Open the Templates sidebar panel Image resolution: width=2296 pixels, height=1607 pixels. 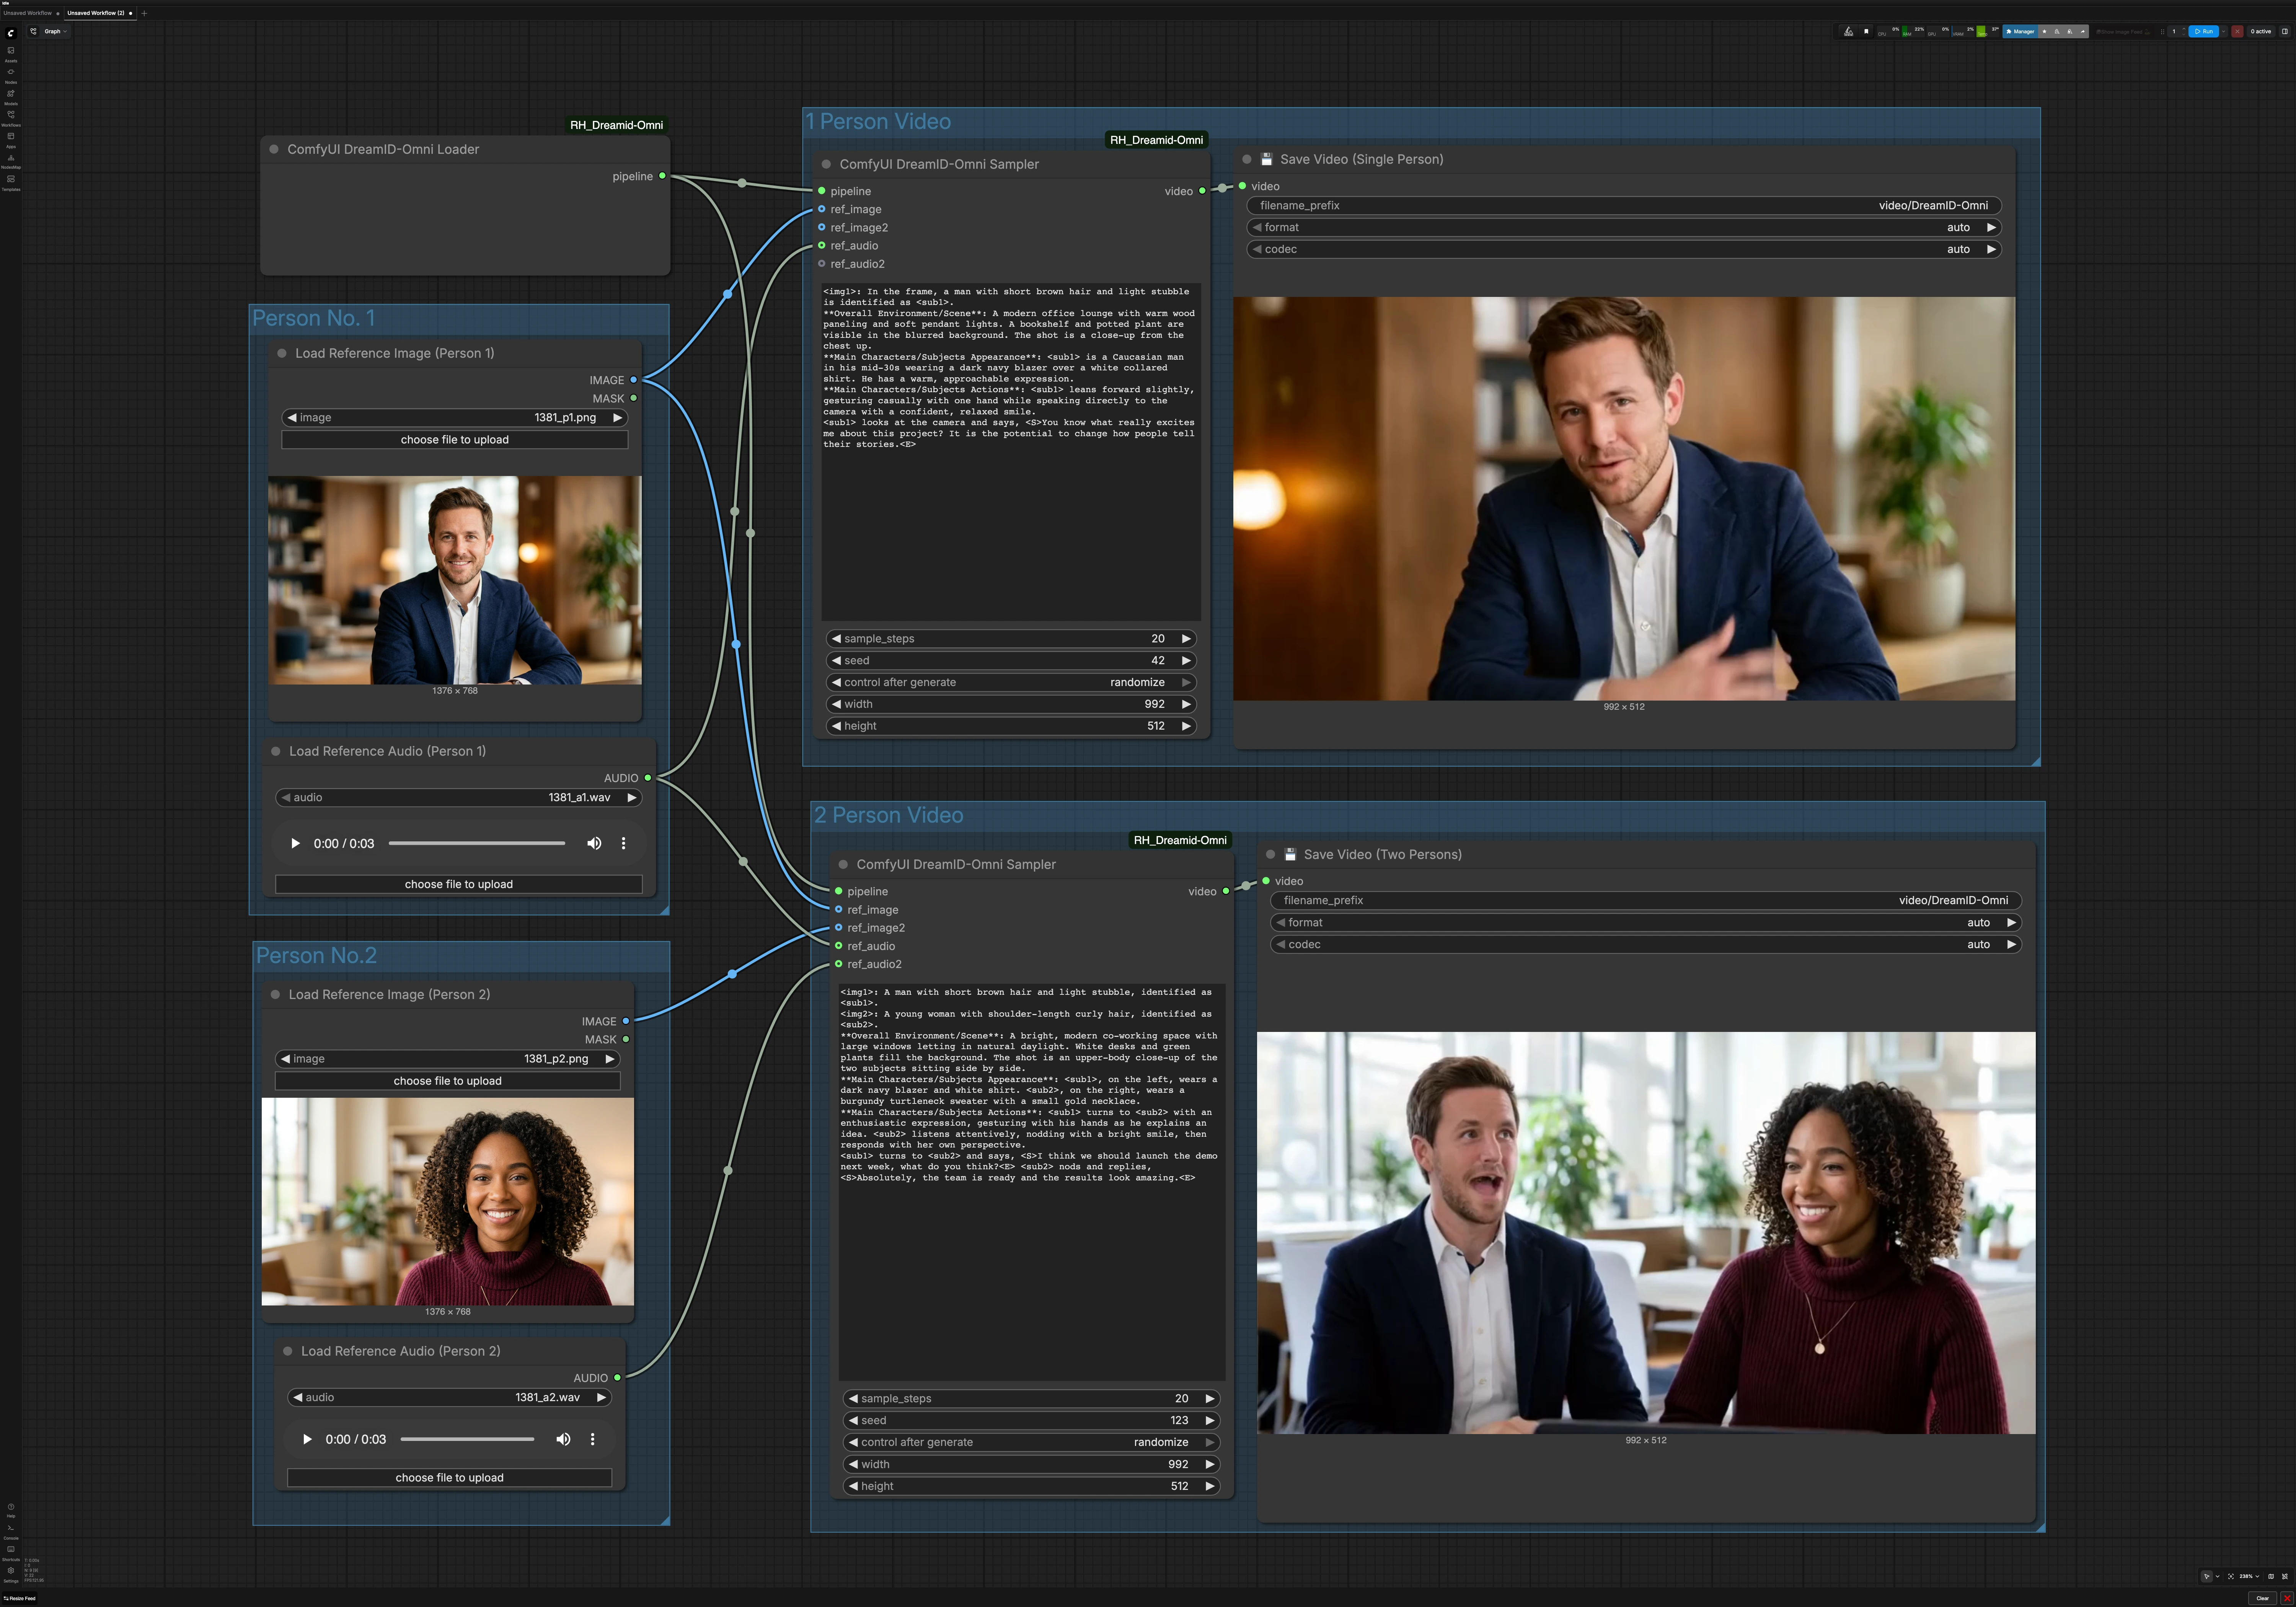[11, 182]
